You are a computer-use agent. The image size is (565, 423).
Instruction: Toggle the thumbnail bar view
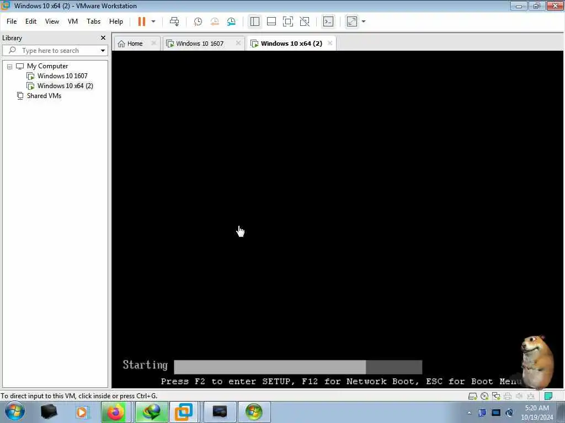(271, 21)
